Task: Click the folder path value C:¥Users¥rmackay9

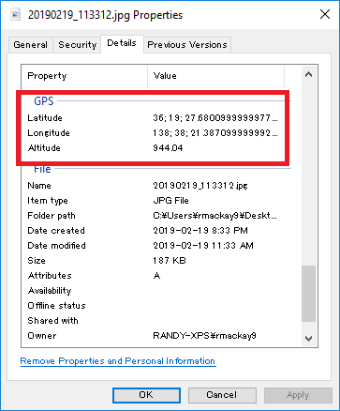Action: tap(214, 216)
